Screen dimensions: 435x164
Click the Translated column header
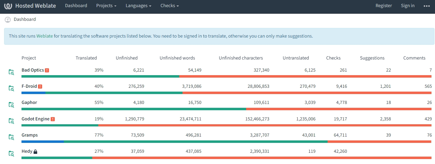(x=86, y=58)
